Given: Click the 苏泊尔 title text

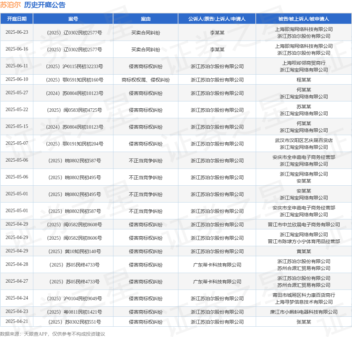Looking at the screenshot, I should tap(10, 5).
